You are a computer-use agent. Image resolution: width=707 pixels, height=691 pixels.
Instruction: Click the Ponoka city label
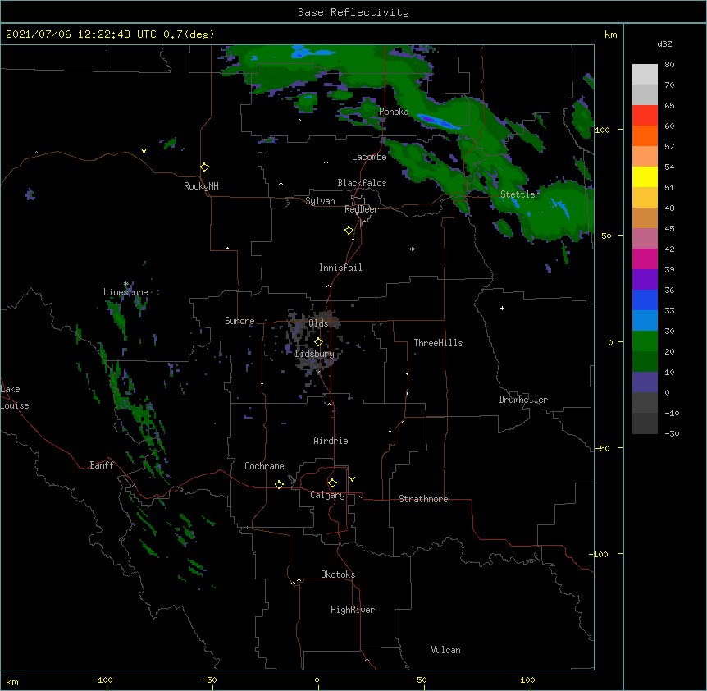coord(394,112)
